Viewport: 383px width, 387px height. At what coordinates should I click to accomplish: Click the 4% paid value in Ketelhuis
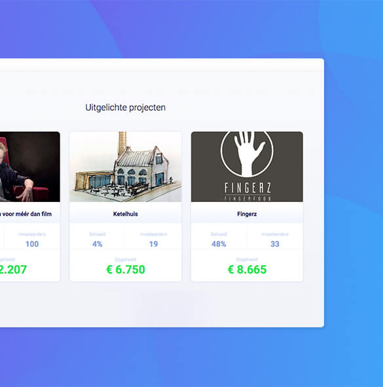(98, 244)
